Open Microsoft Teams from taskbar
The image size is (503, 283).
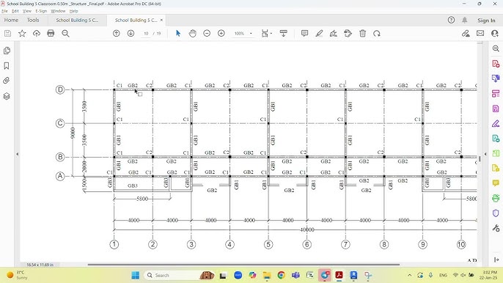coord(295,275)
